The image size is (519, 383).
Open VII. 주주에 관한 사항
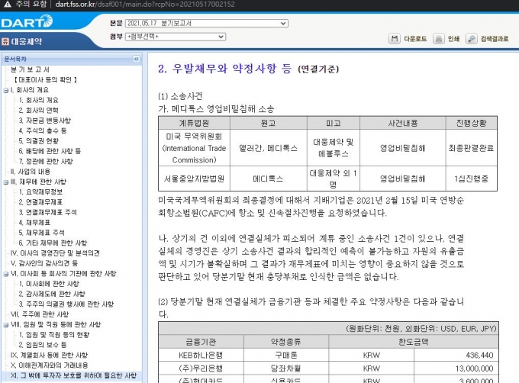[40, 314]
